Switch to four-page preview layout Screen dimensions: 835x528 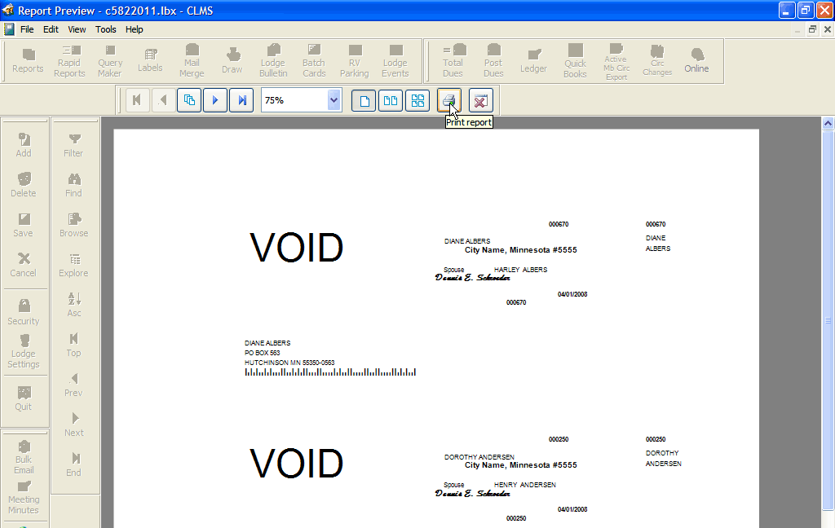(417, 100)
